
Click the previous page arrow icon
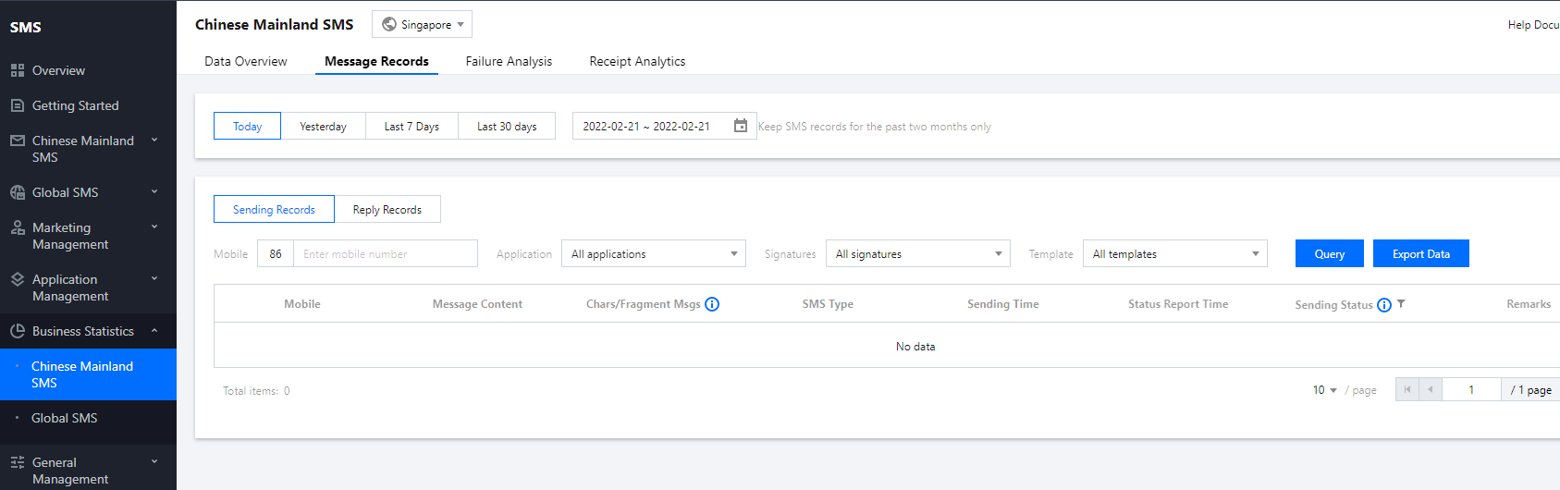click(x=1430, y=390)
